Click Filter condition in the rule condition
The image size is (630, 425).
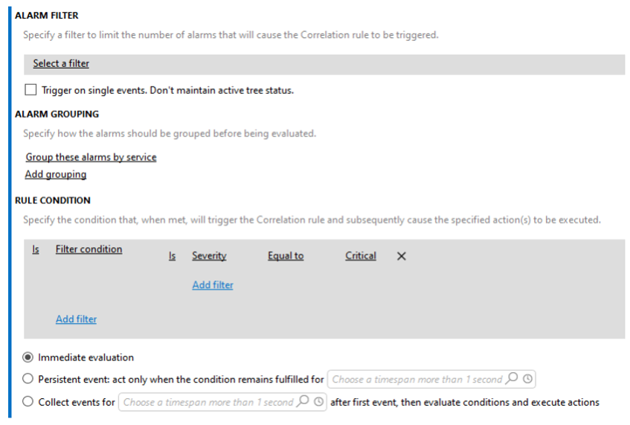click(x=89, y=249)
